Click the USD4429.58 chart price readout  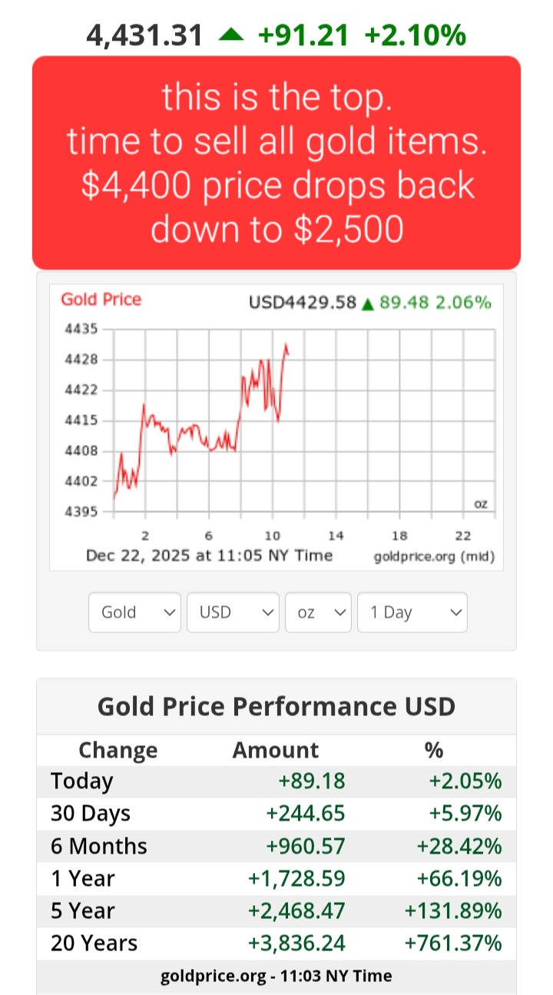(303, 303)
